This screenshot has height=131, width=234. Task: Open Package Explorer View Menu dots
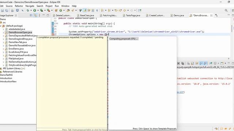[39, 15]
